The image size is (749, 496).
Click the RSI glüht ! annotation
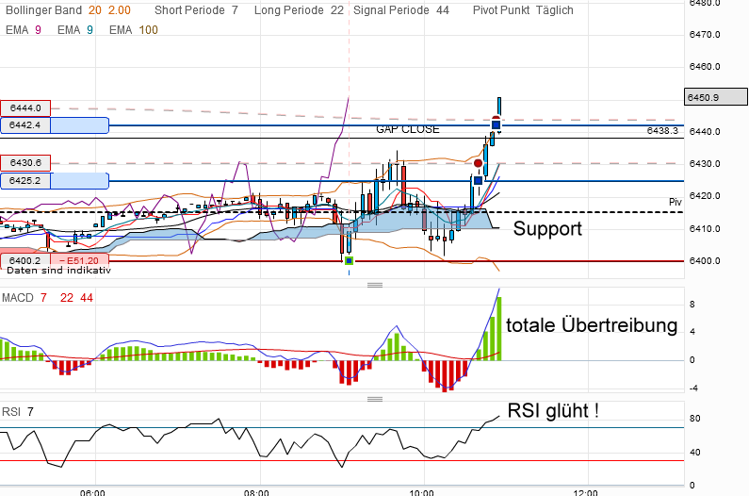coord(553,410)
